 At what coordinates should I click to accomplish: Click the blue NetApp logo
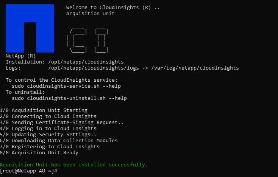click(30, 28)
